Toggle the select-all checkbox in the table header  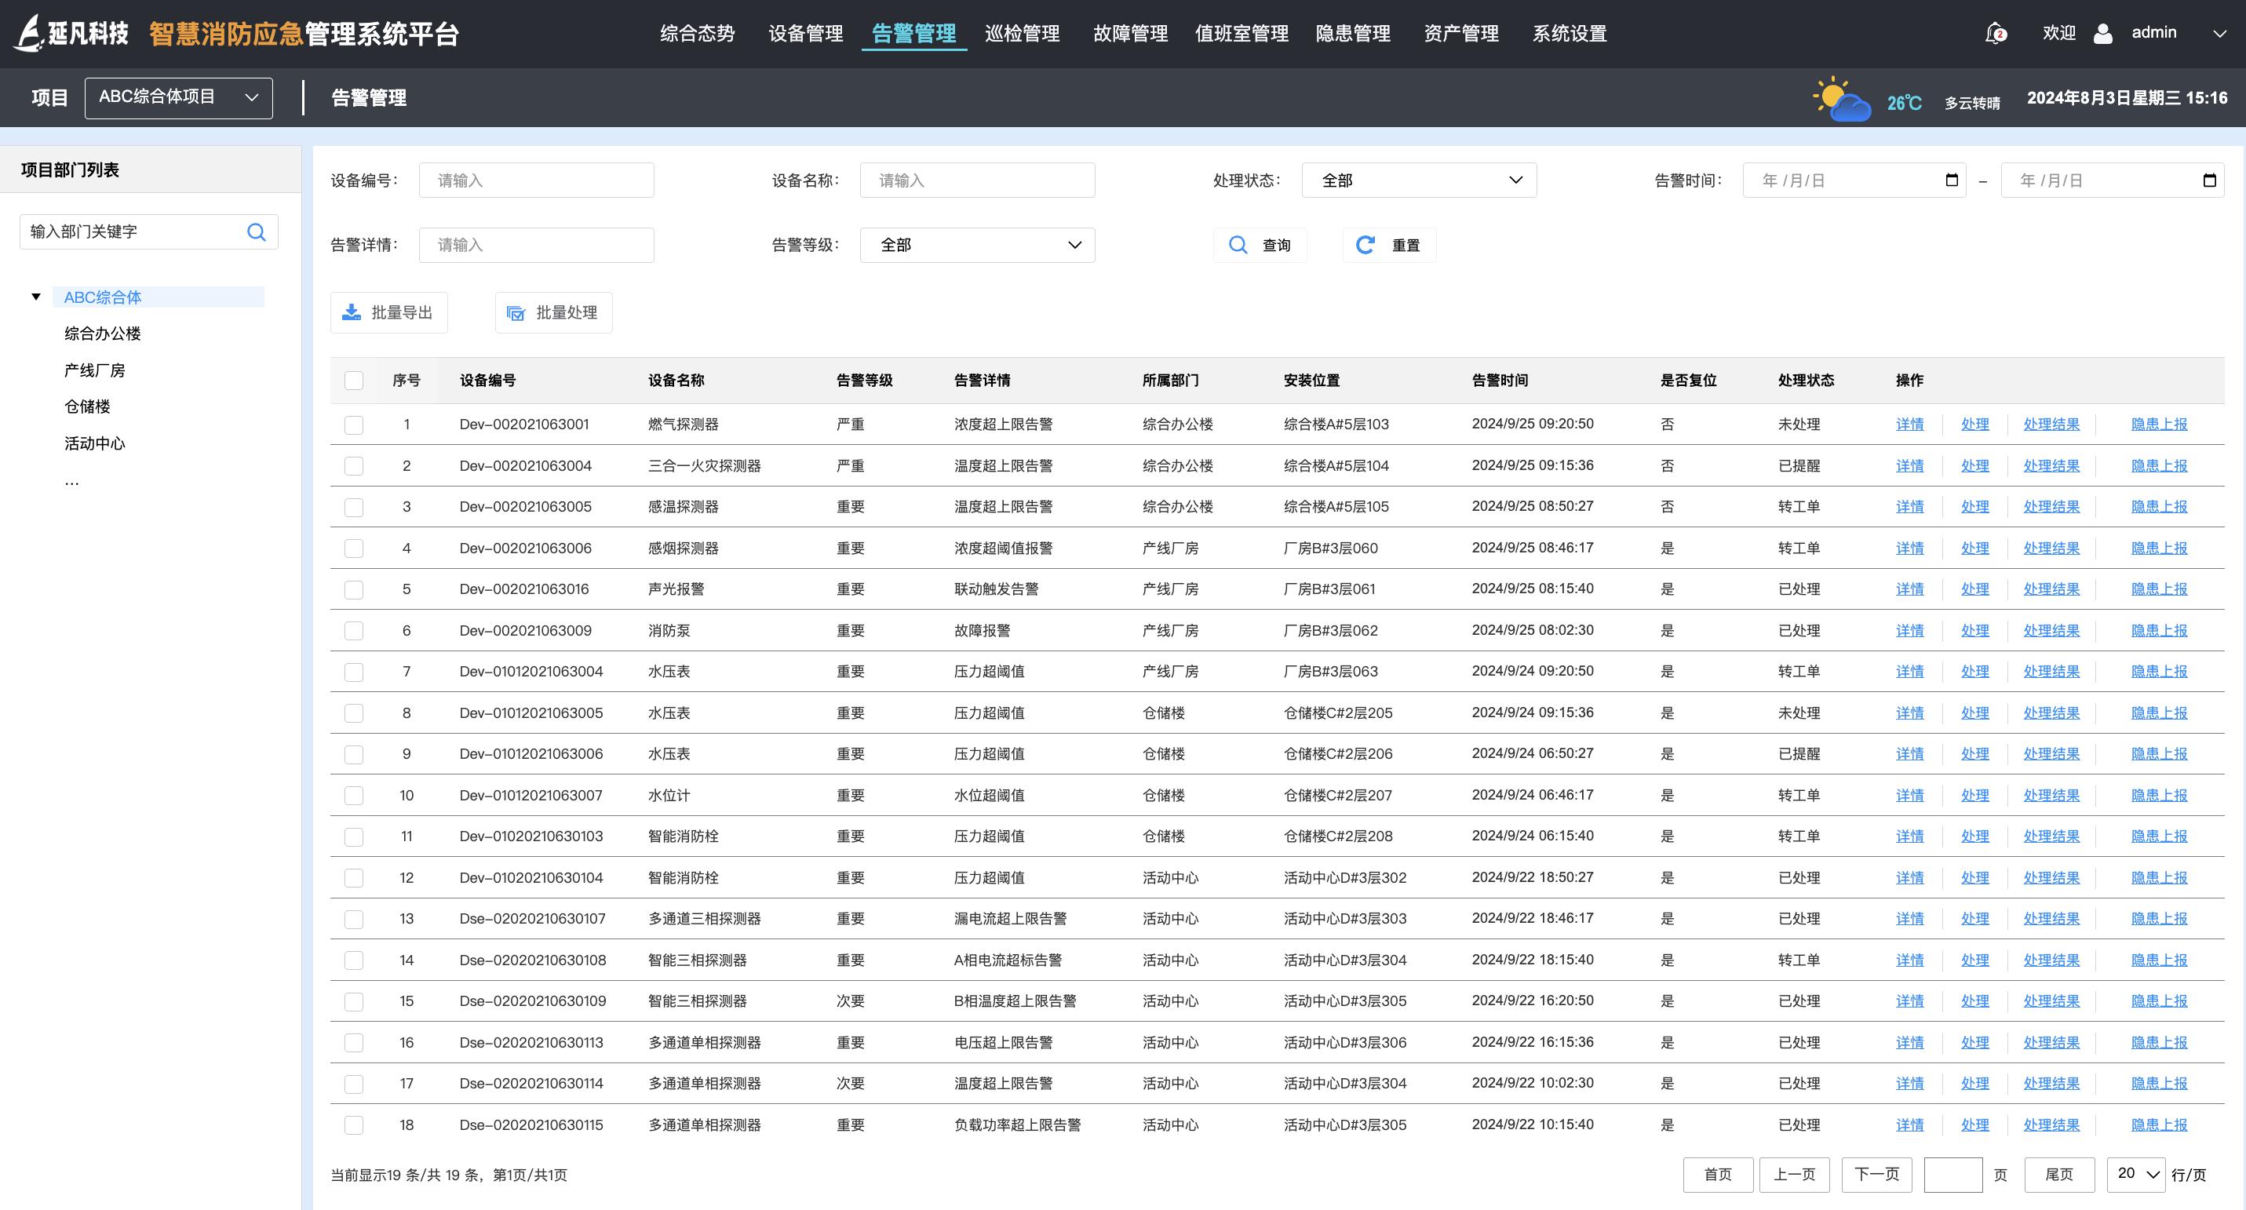[x=354, y=380]
